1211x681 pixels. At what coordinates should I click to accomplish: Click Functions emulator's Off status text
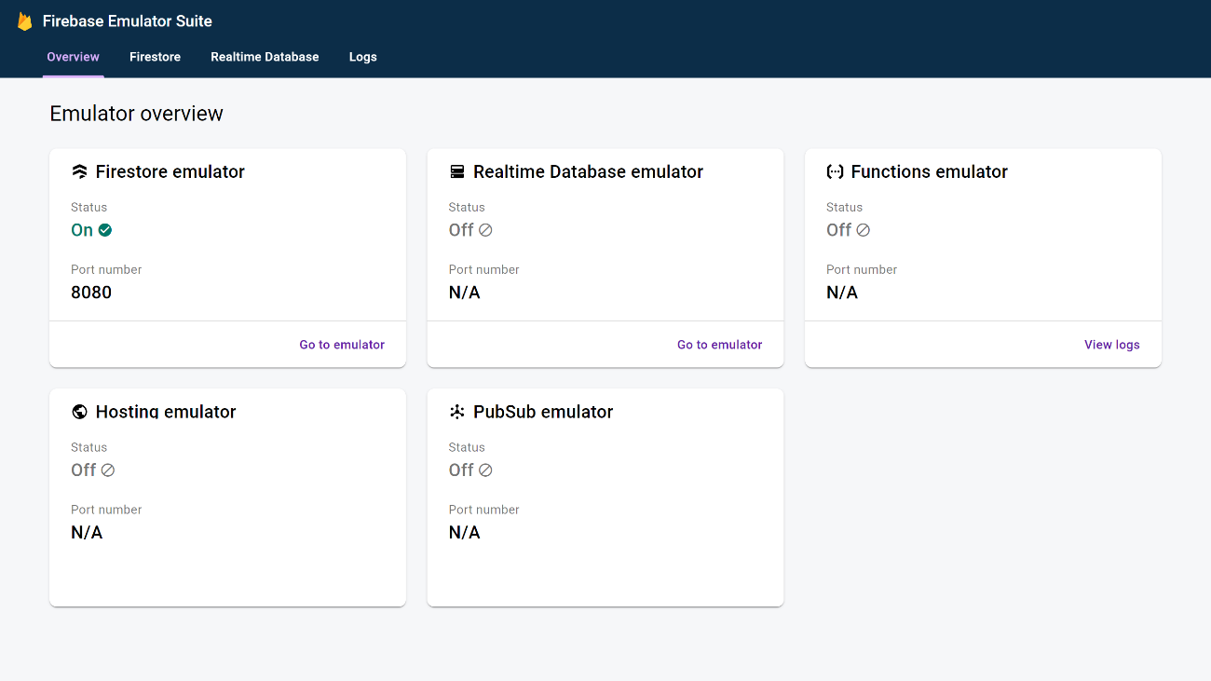coord(839,230)
